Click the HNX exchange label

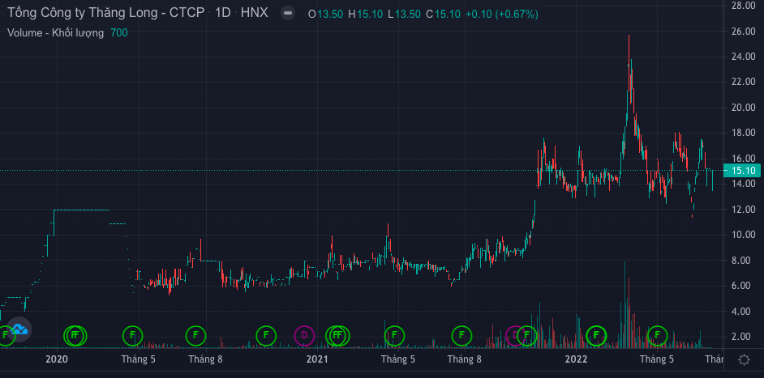coord(255,14)
